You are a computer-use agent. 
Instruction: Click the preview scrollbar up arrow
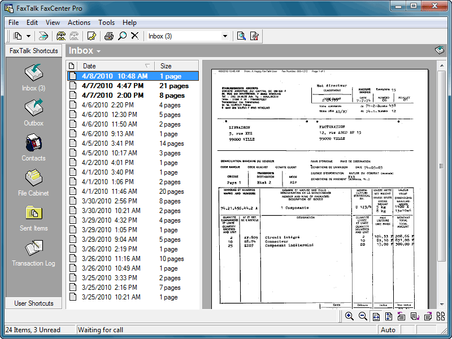click(442, 66)
